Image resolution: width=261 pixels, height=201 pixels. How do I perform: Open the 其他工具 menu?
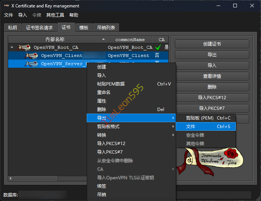tap(55, 15)
